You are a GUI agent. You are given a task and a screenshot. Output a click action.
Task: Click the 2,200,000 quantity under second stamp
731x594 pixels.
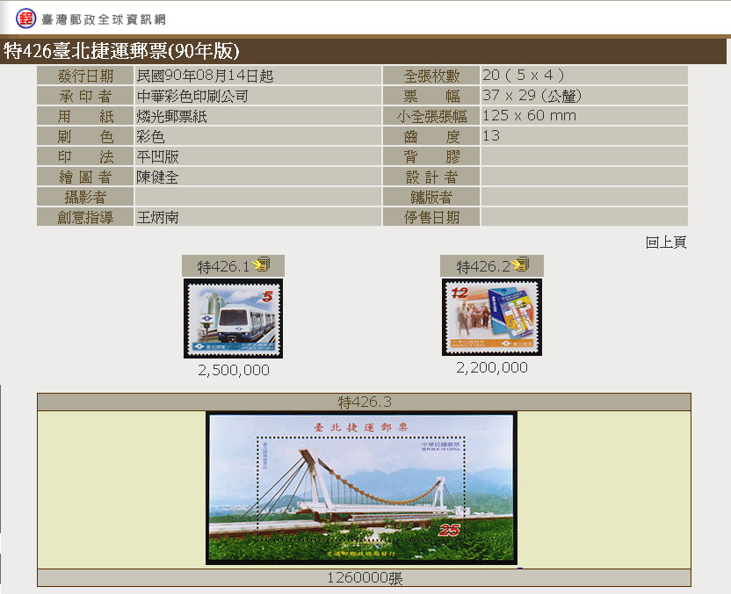[492, 368]
